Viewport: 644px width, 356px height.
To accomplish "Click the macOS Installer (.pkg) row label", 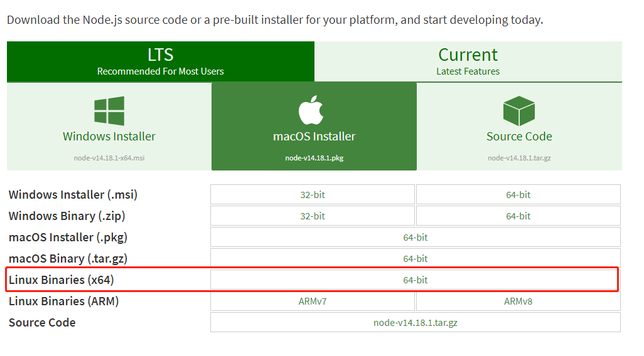I will tap(68, 237).
